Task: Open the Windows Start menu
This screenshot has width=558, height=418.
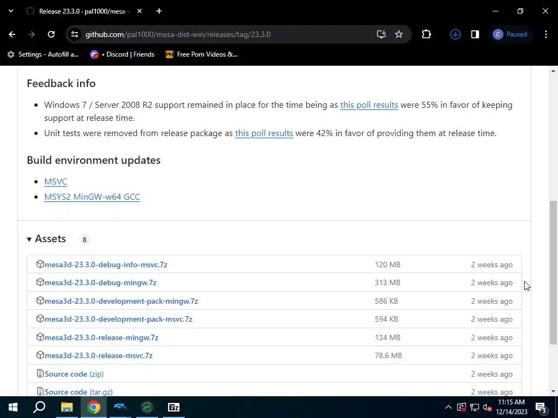Action: click(13, 407)
